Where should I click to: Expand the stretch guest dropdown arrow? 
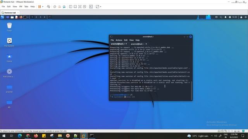(x=101, y=7)
